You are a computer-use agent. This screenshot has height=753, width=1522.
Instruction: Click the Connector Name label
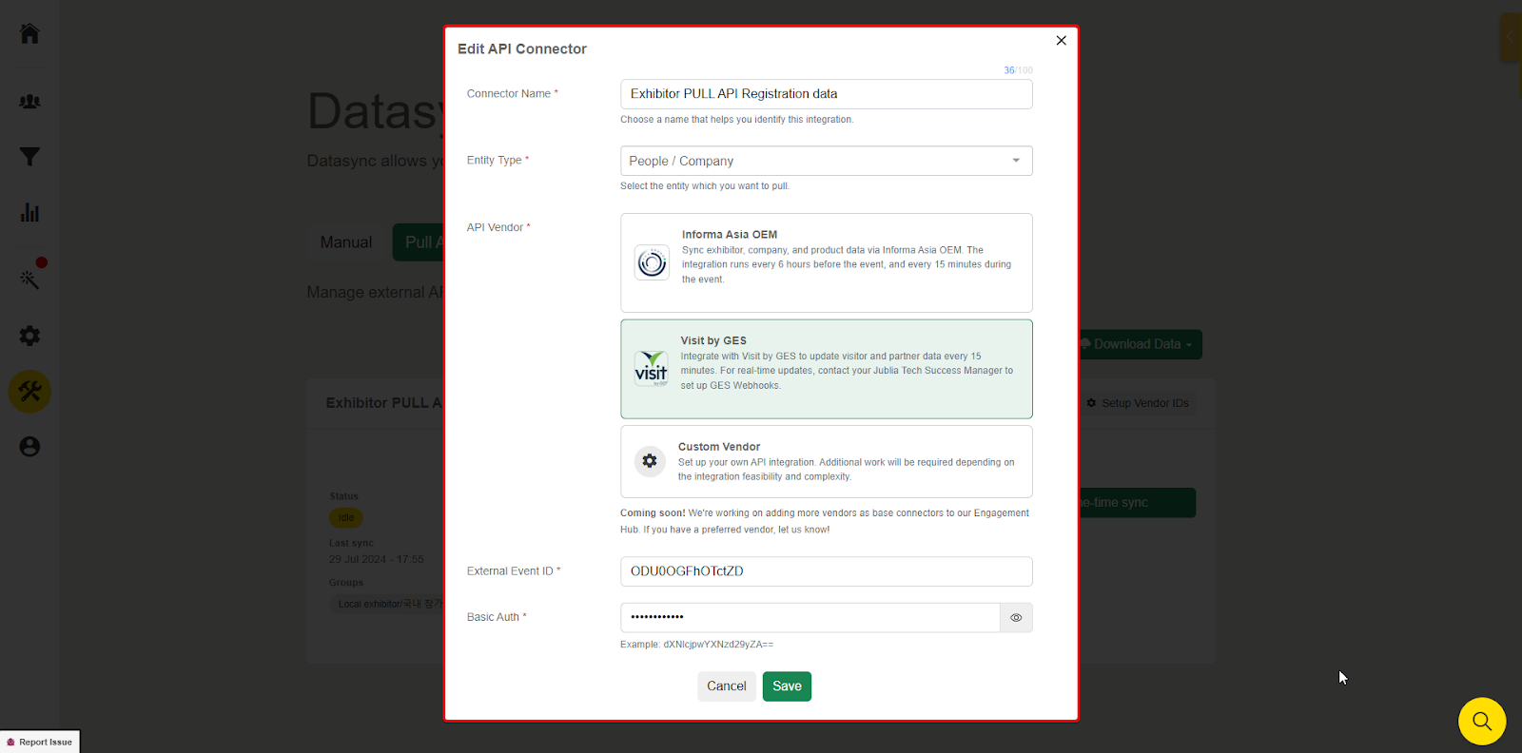(512, 94)
